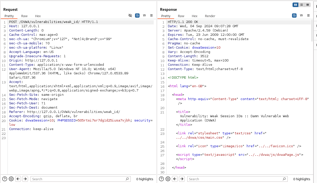Select top-bottom split layout icon
This screenshot has height=183, width=317.
tap(302, 5)
